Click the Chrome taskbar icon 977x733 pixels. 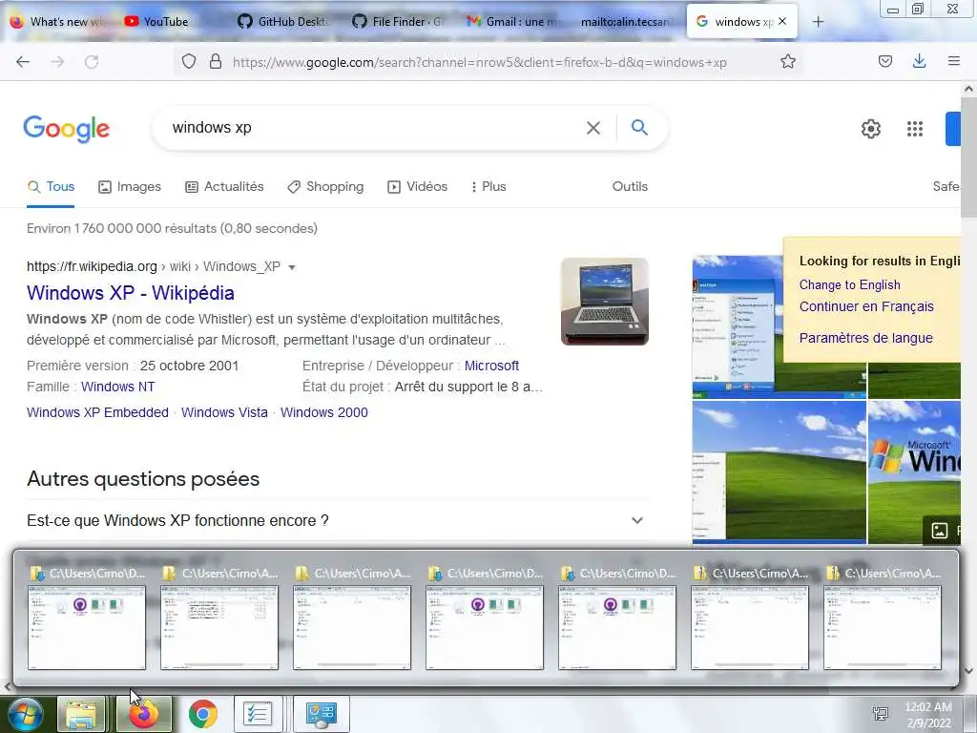[202, 714]
